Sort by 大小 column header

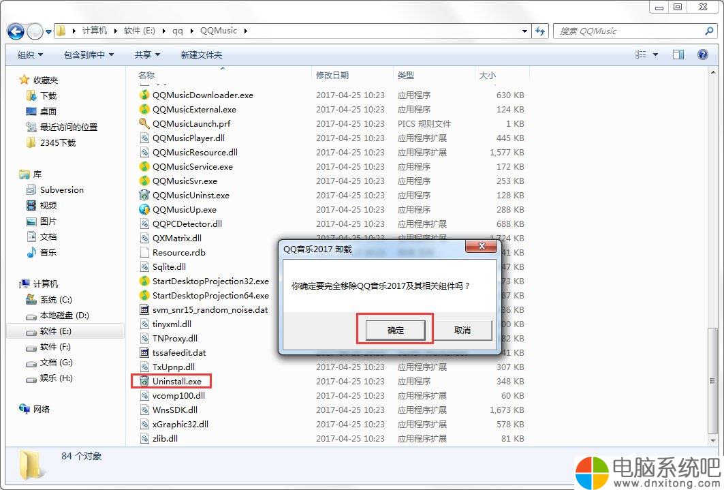click(x=488, y=75)
